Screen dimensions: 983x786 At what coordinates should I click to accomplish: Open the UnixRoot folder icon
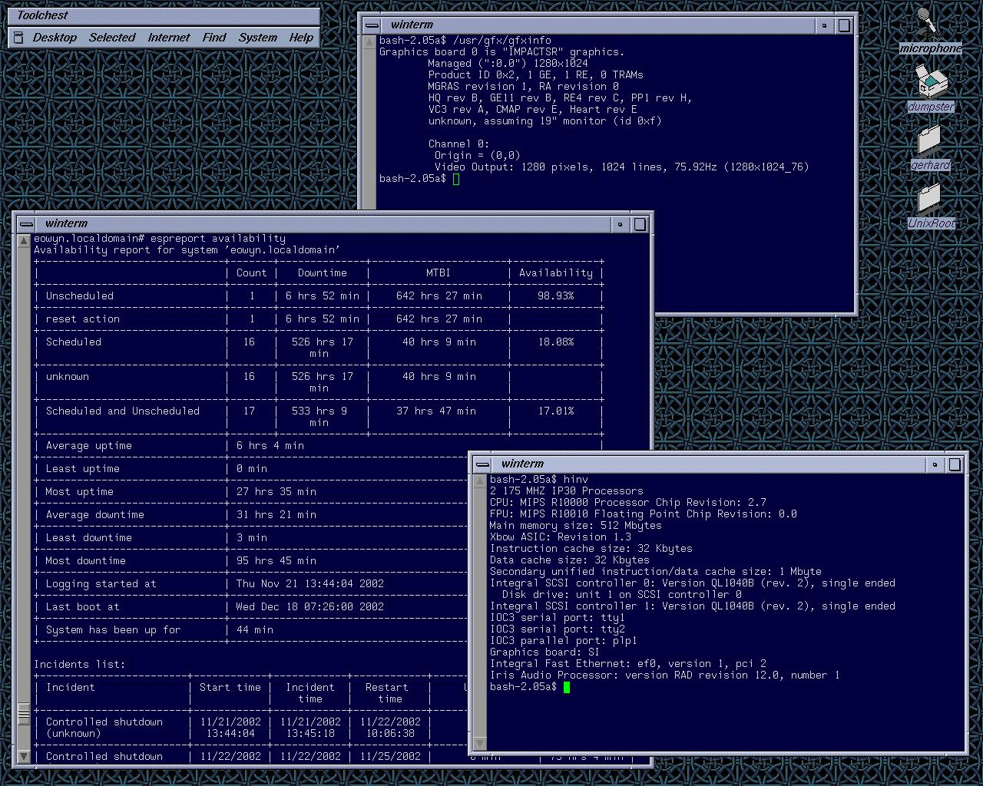[929, 198]
